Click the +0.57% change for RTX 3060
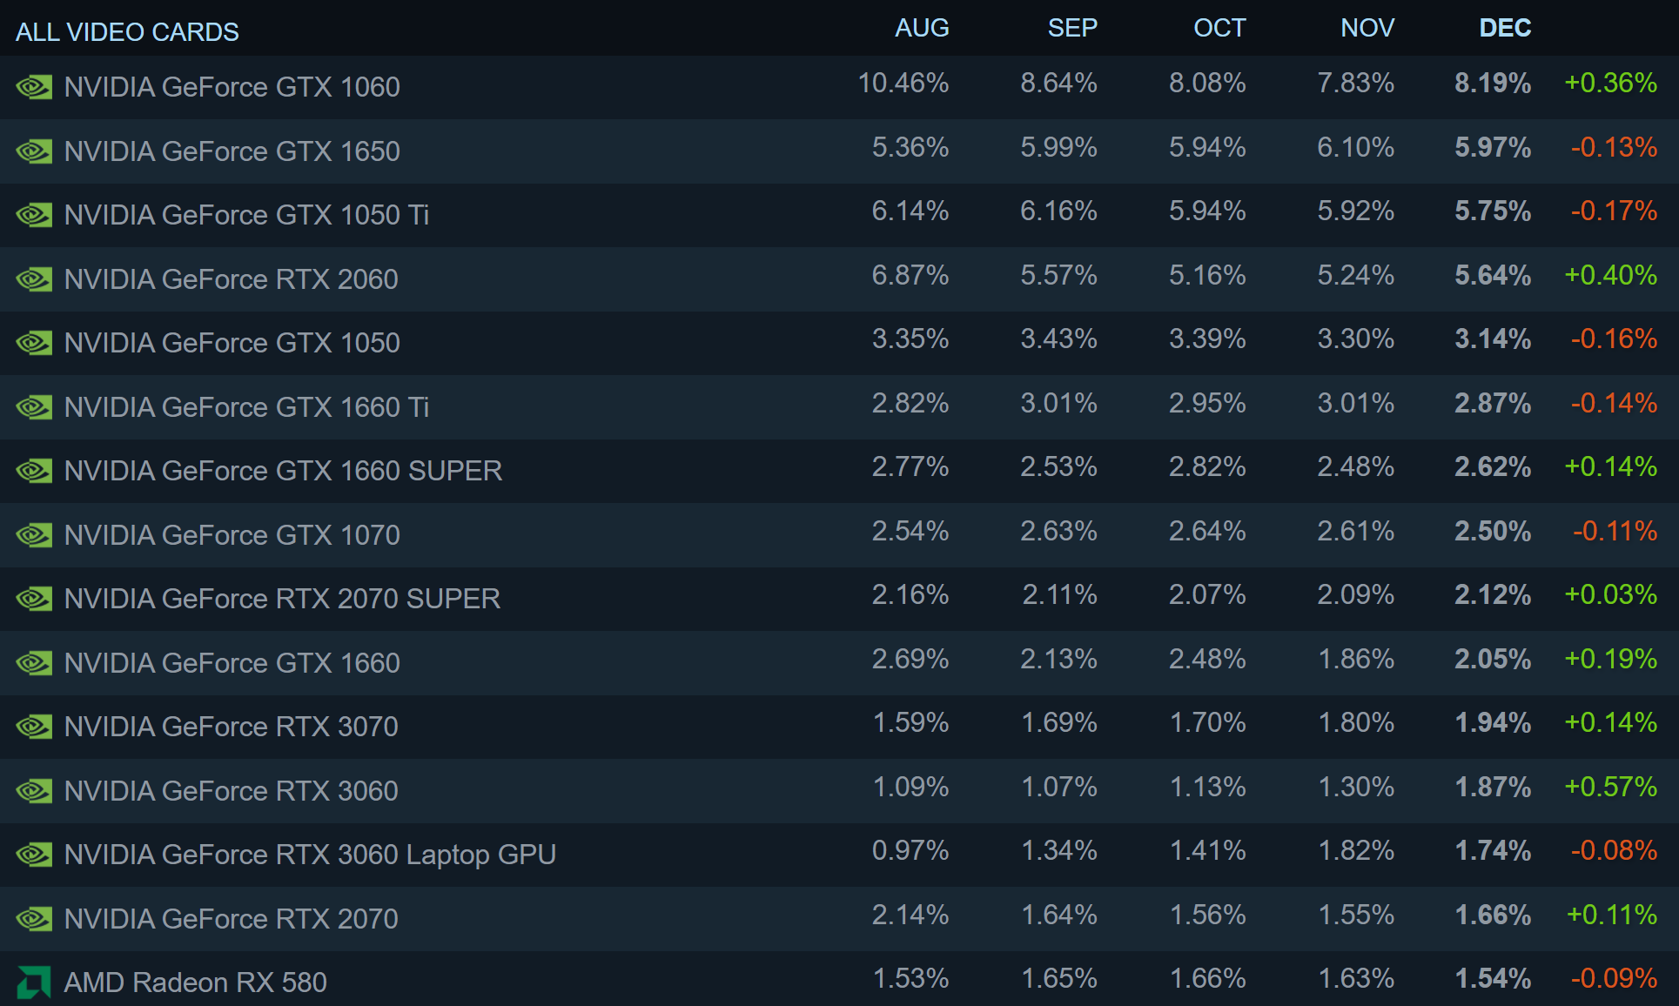This screenshot has height=1006, width=1679. [1611, 787]
